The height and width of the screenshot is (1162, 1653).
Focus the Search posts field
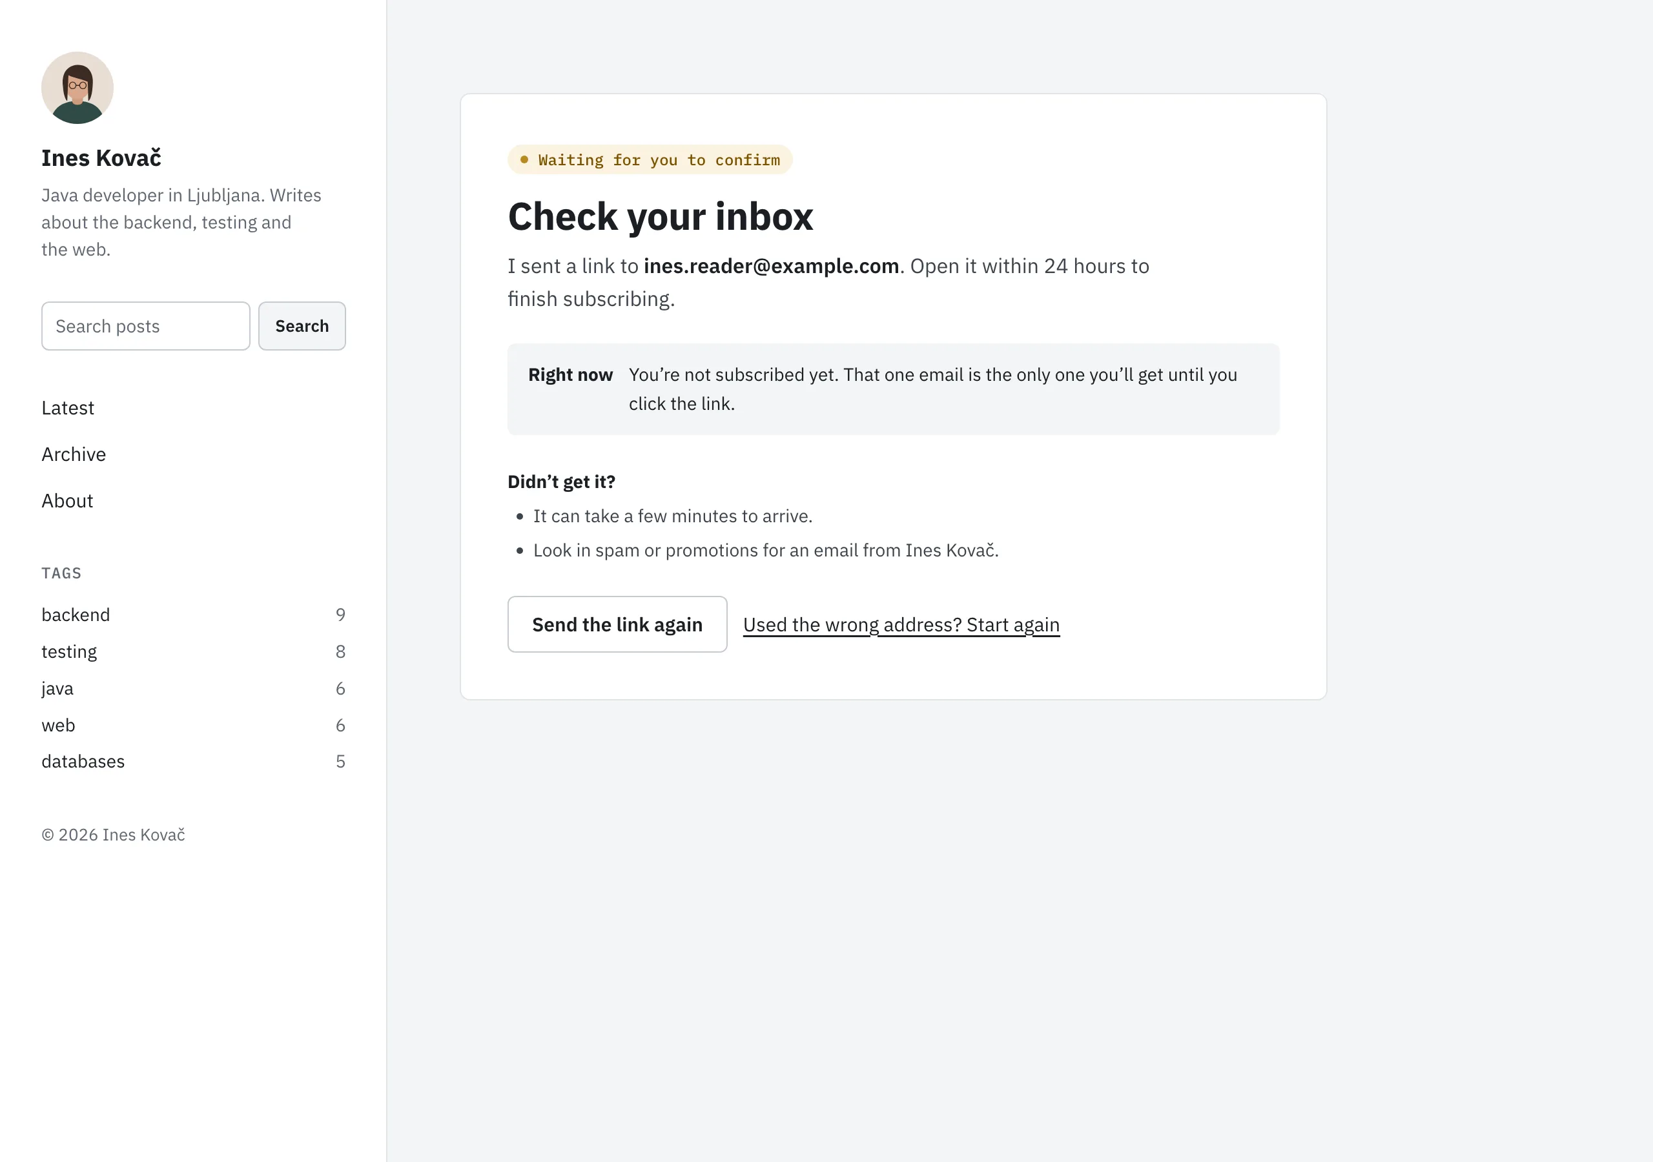(145, 326)
